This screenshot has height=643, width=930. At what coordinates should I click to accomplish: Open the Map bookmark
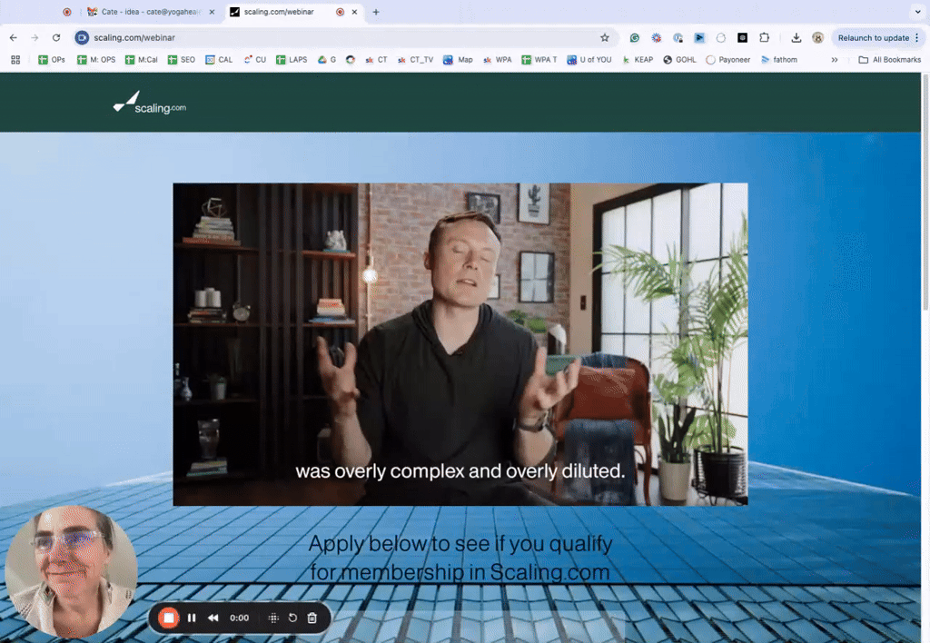[x=458, y=59]
